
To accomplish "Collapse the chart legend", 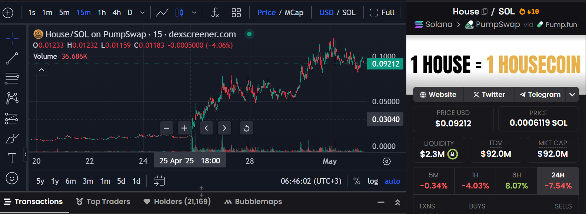I will coord(41,69).
